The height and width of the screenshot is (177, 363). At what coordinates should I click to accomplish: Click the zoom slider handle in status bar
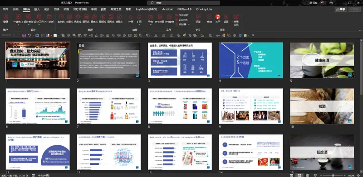333,175
